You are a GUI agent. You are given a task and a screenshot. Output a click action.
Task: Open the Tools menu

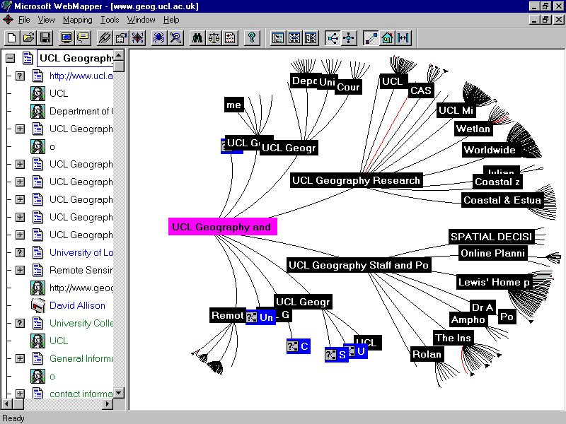point(110,20)
